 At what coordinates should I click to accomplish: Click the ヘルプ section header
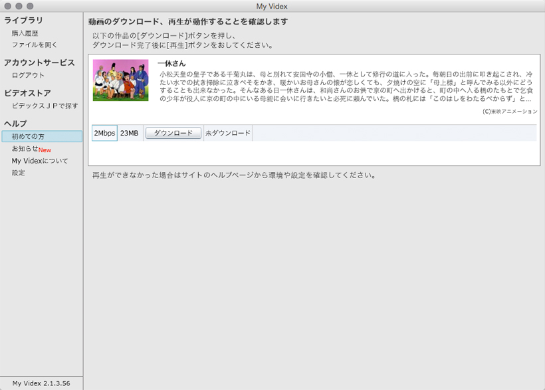tap(15, 124)
